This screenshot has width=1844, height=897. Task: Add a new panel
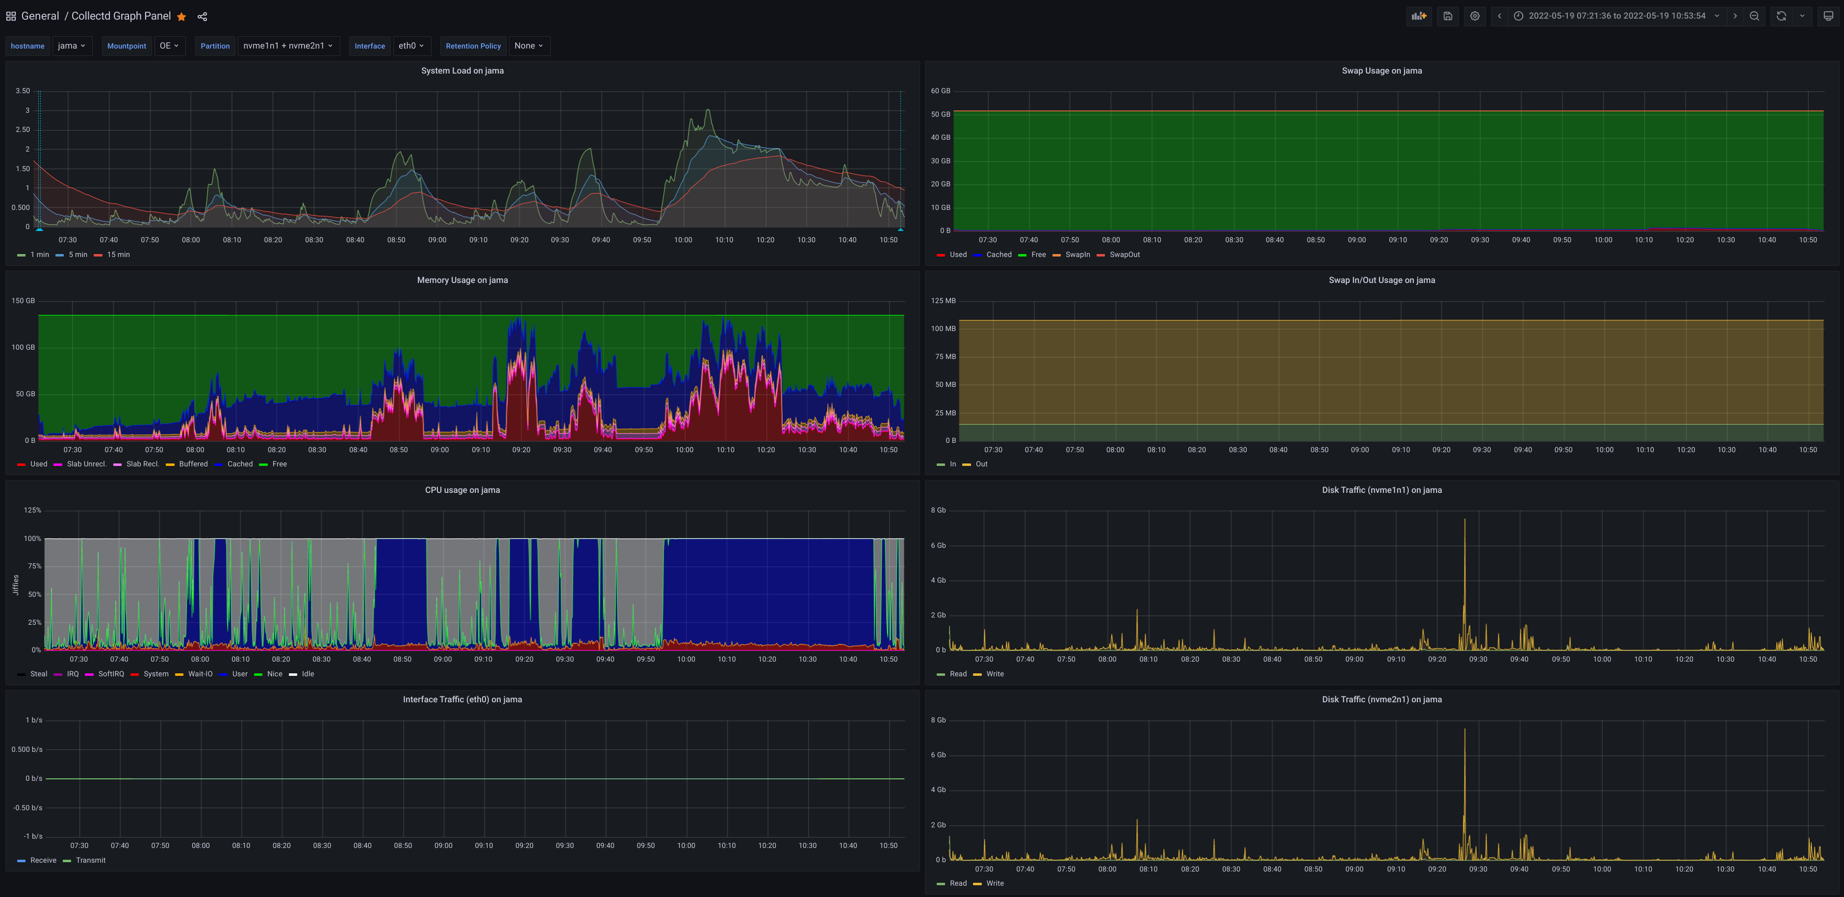pyautogui.click(x=1419, y=16)
